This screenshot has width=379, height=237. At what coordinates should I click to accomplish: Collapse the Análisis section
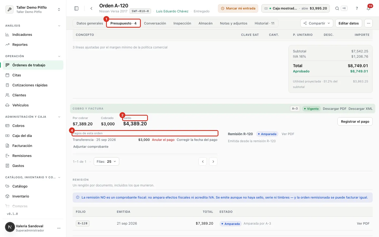[59, 26]
